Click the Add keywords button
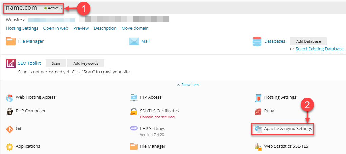This screenshot has width=346, height=154. 86,63
